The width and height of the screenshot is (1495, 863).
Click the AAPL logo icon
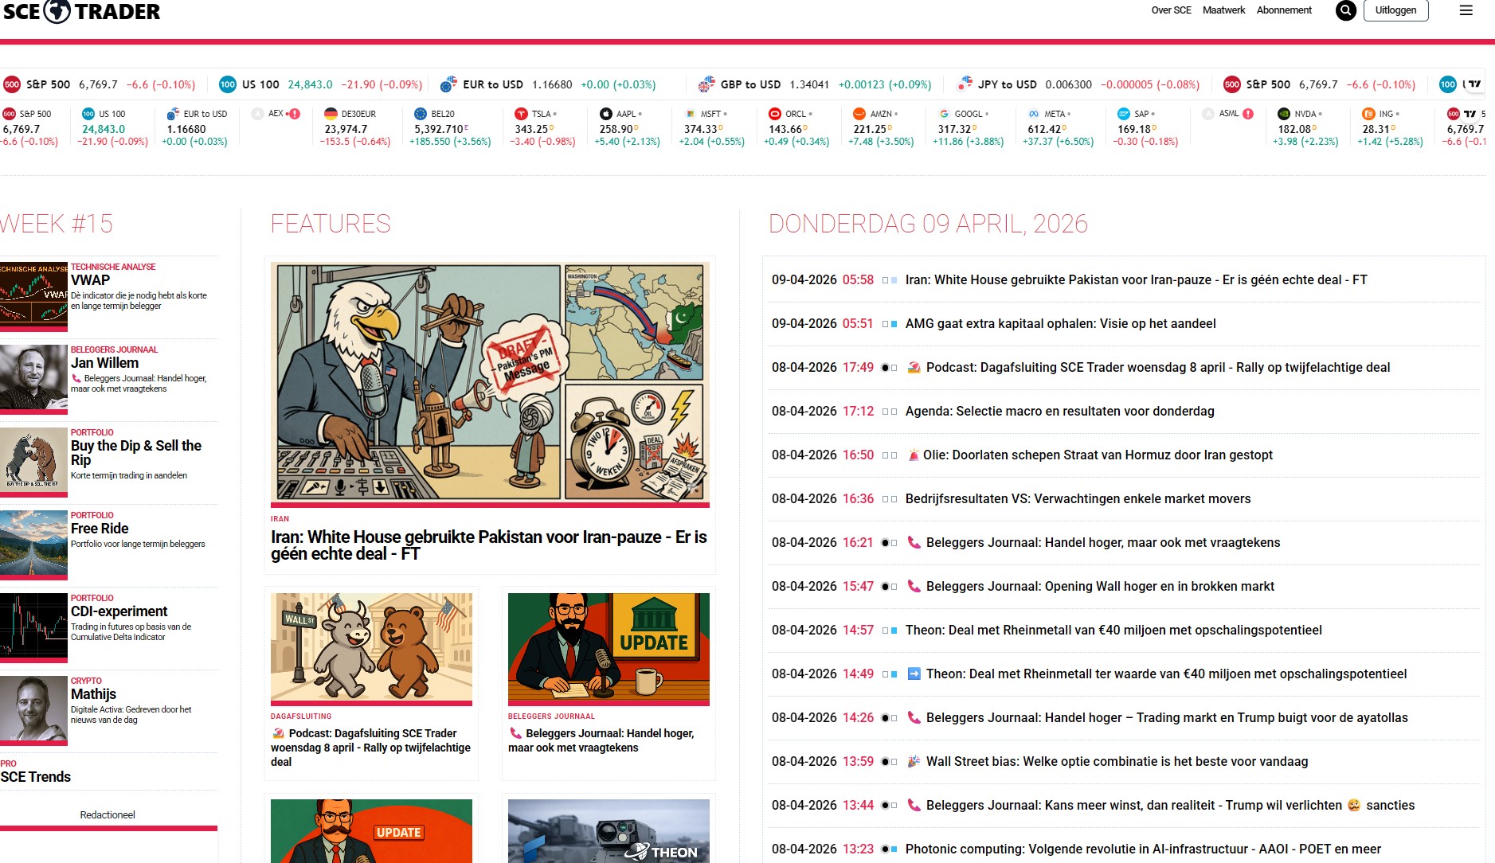[x=606, y=114]
